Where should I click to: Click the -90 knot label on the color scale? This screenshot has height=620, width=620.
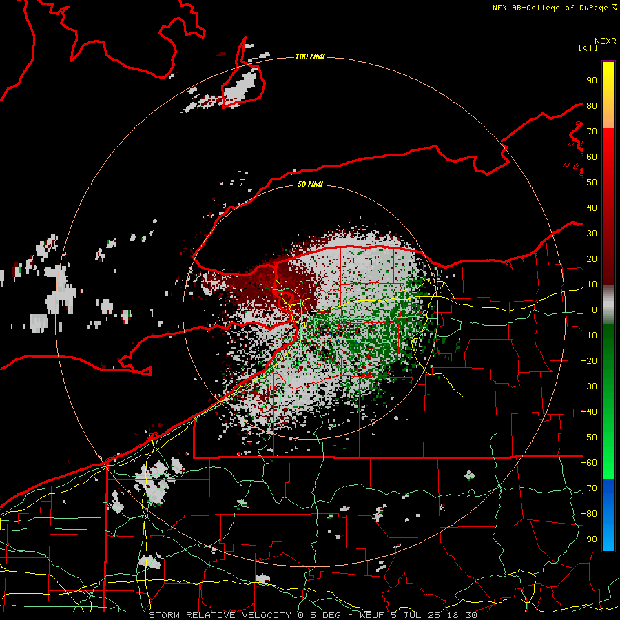(x=589, y=539)
